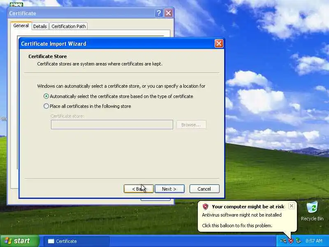The width and height of the screenshot is (329, 247).
Task: Switch to the Details tab in Certificate window
Action: coord(40,26)
